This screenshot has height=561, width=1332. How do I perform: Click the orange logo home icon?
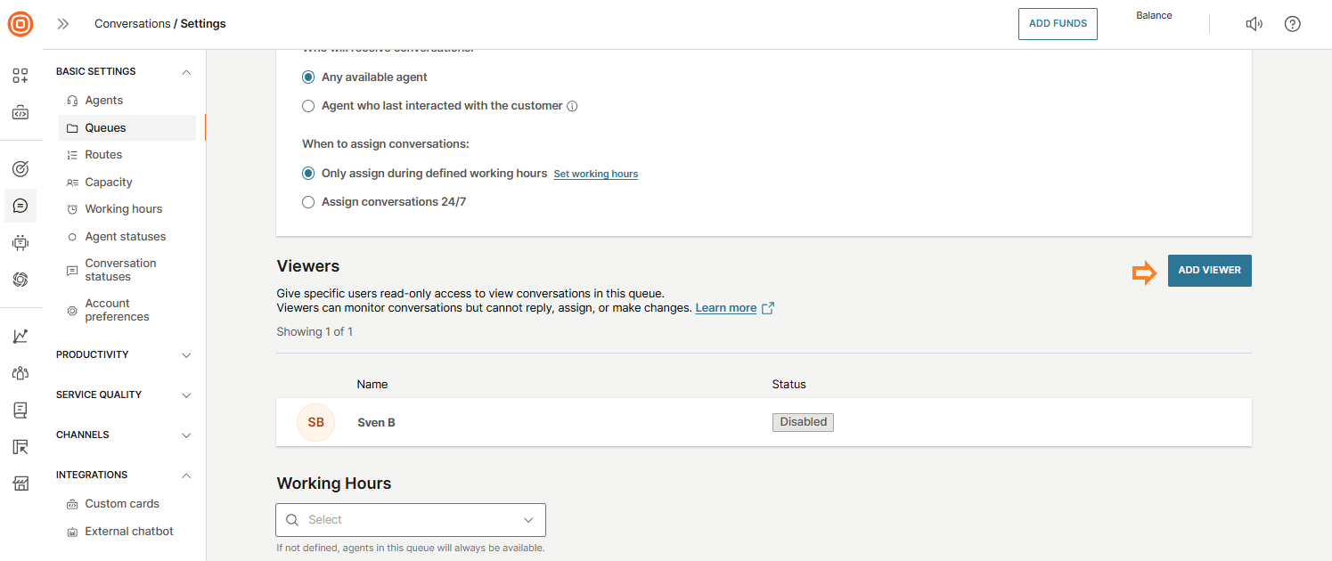tap(20, 24)
